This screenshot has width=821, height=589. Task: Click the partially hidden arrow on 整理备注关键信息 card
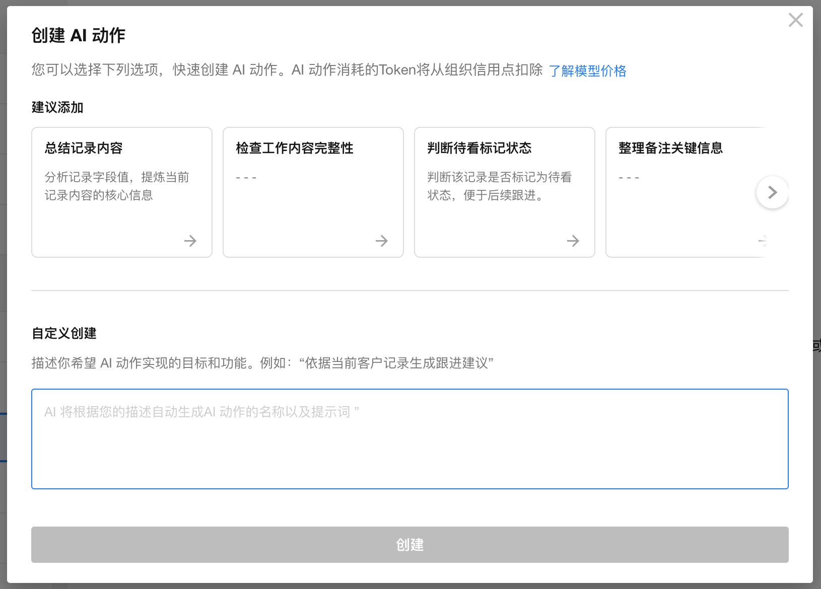[x=762, y=241]
